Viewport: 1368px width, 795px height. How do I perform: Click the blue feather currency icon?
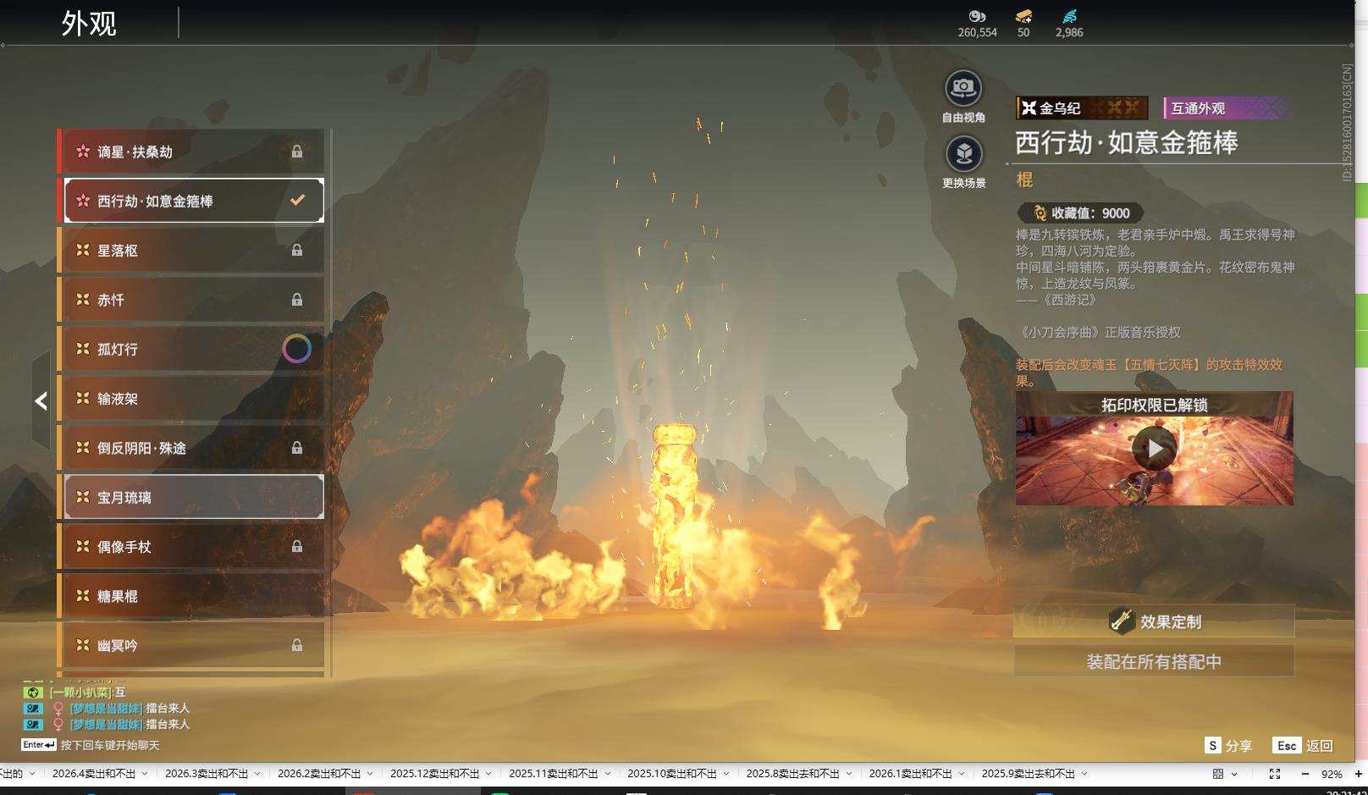(1069, 16)
